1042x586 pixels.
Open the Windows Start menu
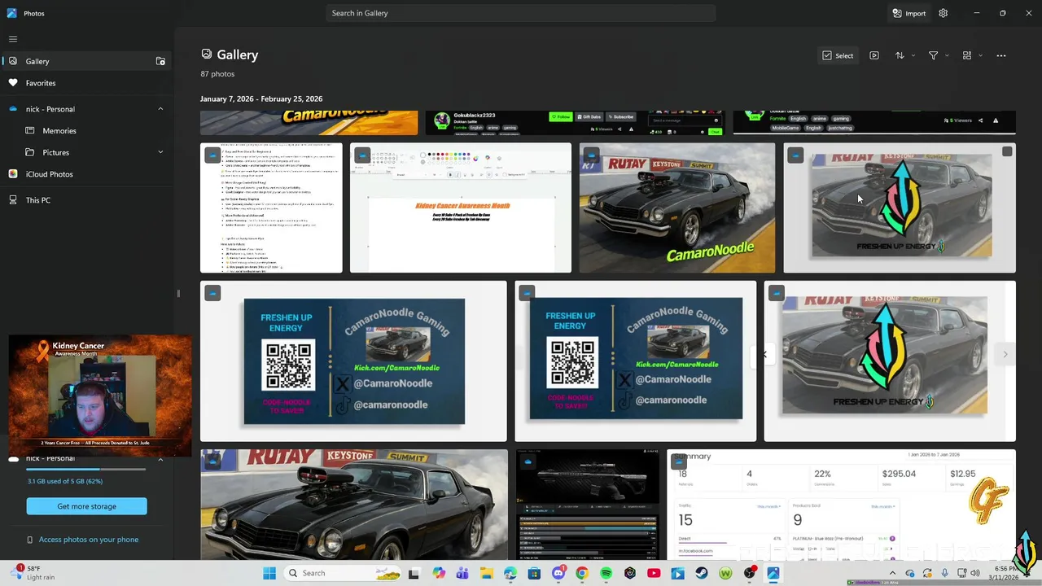269,573
